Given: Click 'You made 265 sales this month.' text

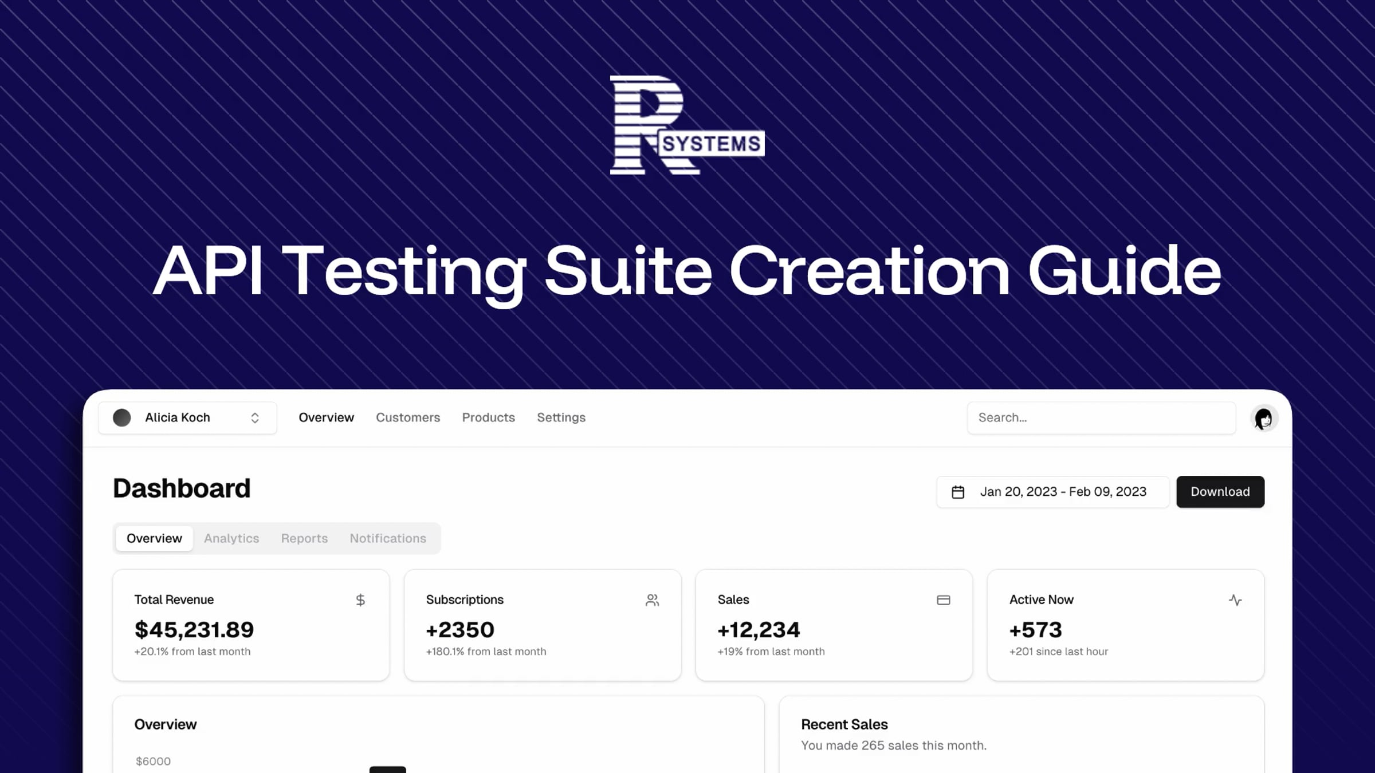Looking at the screenshot, I should pyautogui.click(x=894, y=746).
